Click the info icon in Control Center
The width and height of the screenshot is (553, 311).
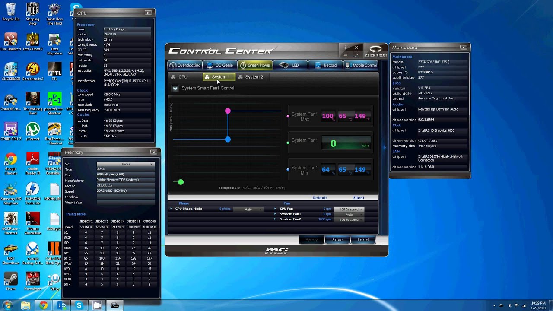(x=345, y=48)
